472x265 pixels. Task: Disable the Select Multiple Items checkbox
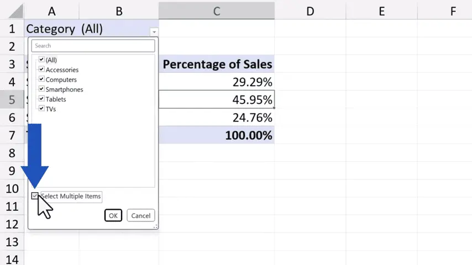(35, 196)
